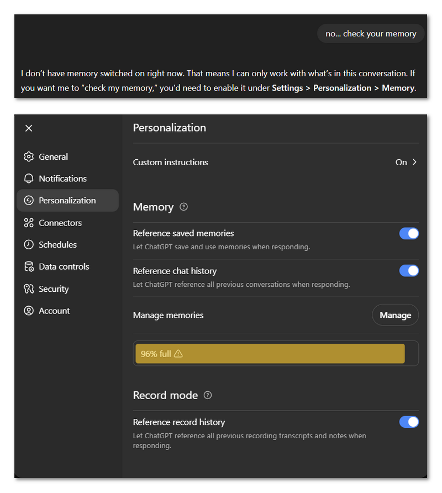Click the "Let ChatGPT save and use memories" description
The image size is (442, 493).
coord(222,247)
